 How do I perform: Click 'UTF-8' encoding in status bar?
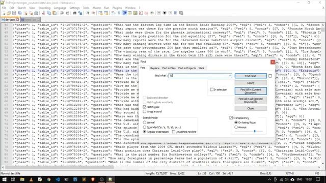click(x=290, y=173)
